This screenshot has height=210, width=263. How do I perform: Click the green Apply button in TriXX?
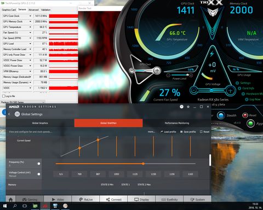[250, 124]
